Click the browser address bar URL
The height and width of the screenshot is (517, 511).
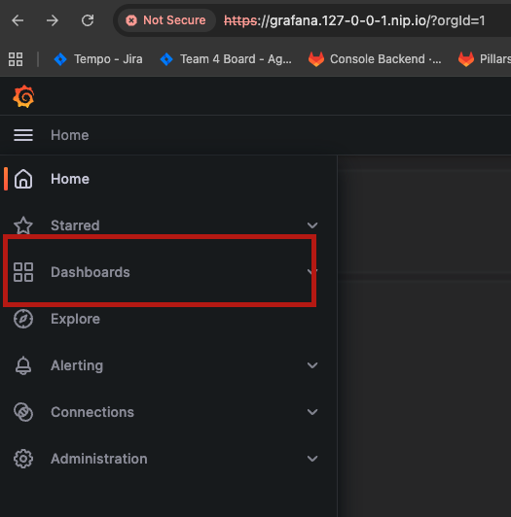point(354,20)
